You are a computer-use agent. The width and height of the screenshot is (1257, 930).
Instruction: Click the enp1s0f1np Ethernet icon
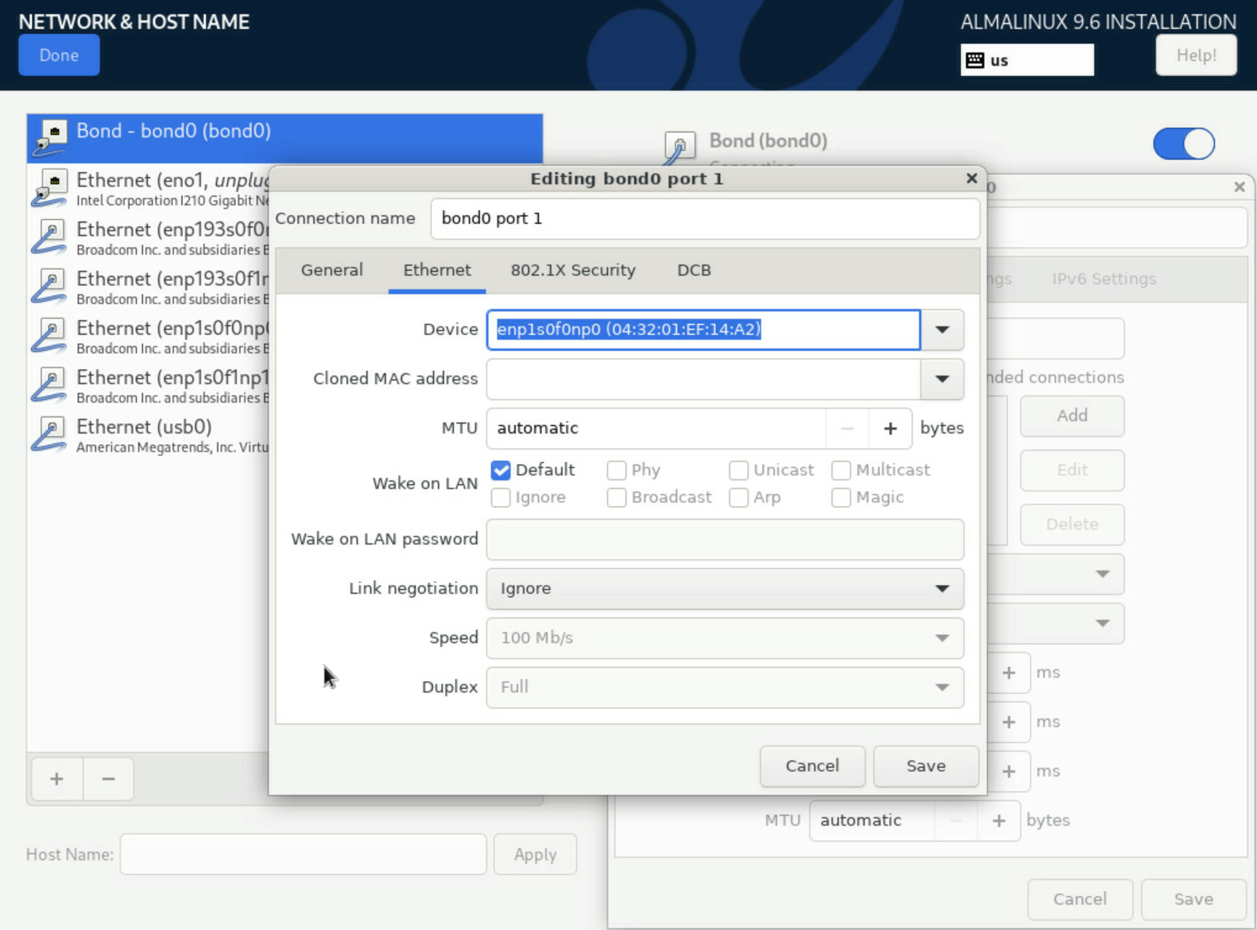pyautogui.click(x=50, y=385)
